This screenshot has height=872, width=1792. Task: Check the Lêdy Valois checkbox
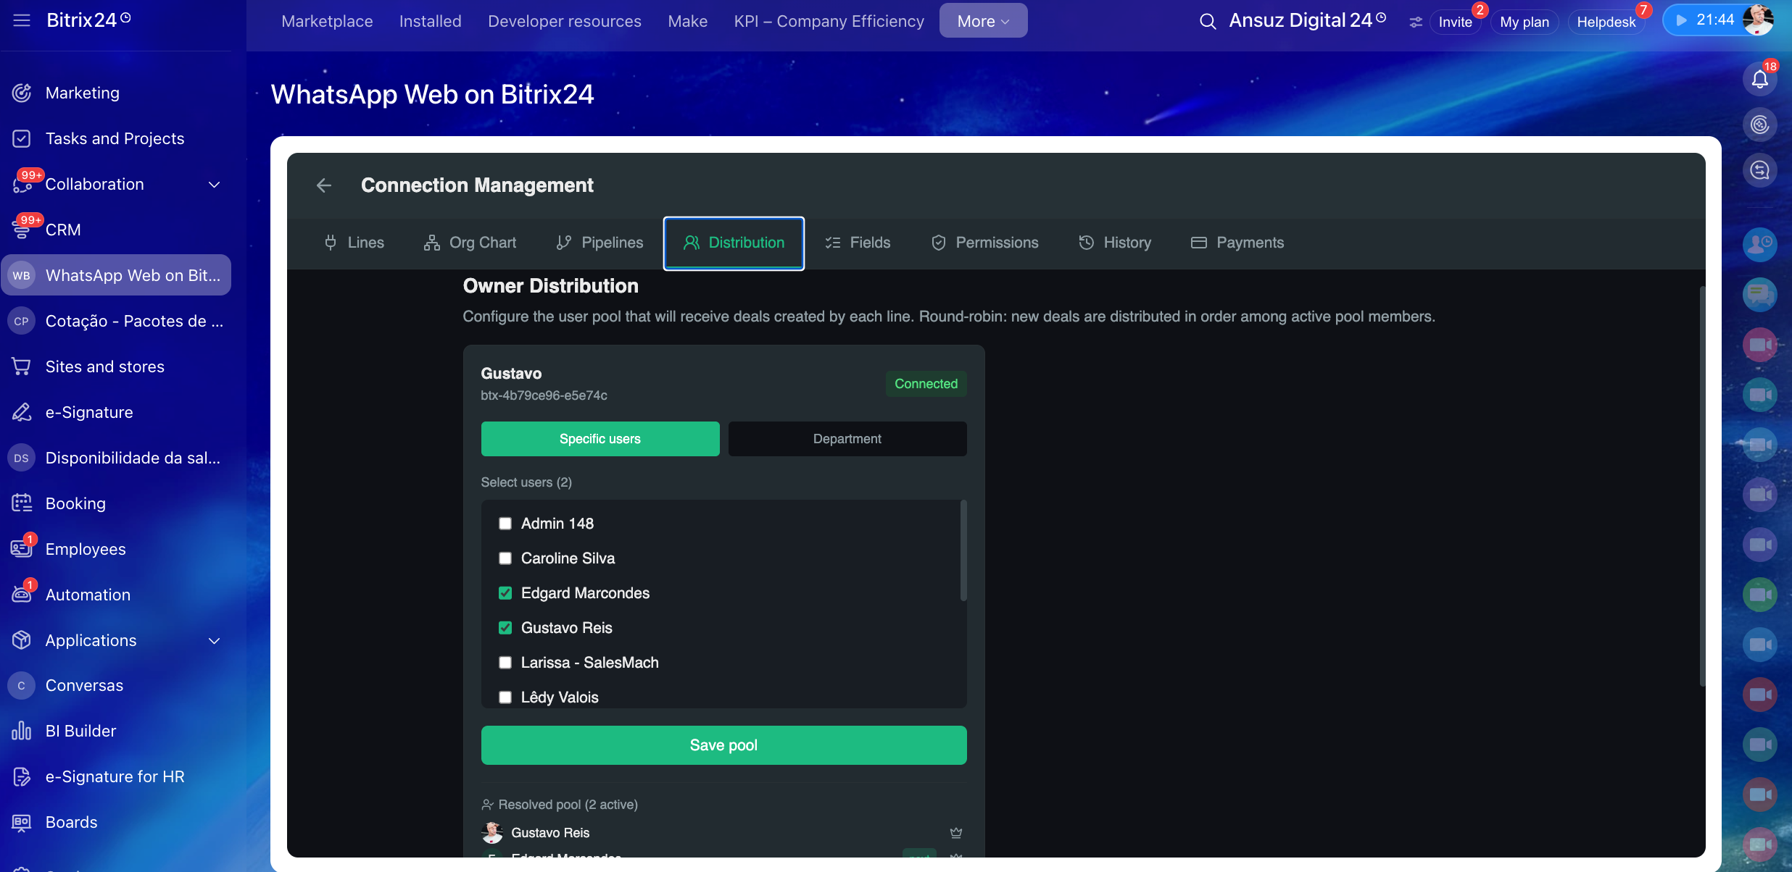click(x=505, y=697)
